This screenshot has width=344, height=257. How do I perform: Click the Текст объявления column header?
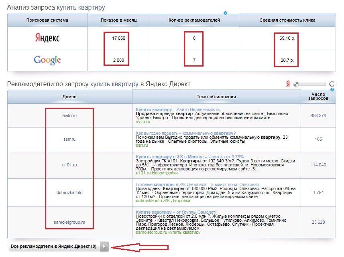216,97
